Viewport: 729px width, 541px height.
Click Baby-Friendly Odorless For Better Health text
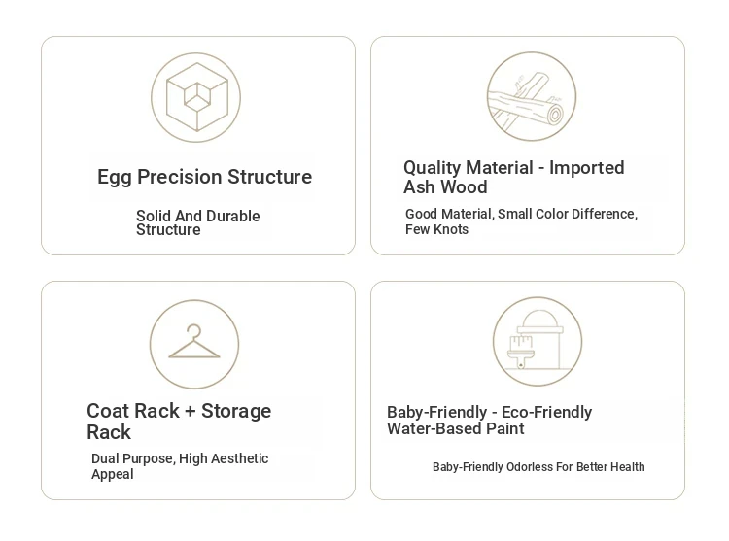[538, 467]
